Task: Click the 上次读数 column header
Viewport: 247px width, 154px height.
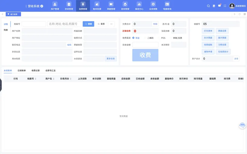Action: click(x=82, y=79)
